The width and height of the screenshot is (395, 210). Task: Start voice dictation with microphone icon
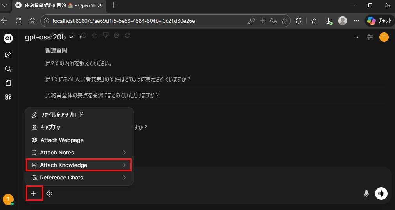(x=366, y=194)
